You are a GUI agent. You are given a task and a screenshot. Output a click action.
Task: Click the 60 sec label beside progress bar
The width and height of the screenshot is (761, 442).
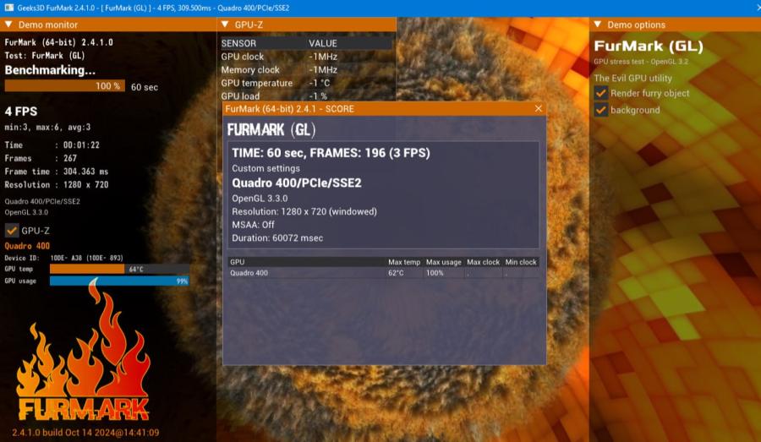coord(144,87)
